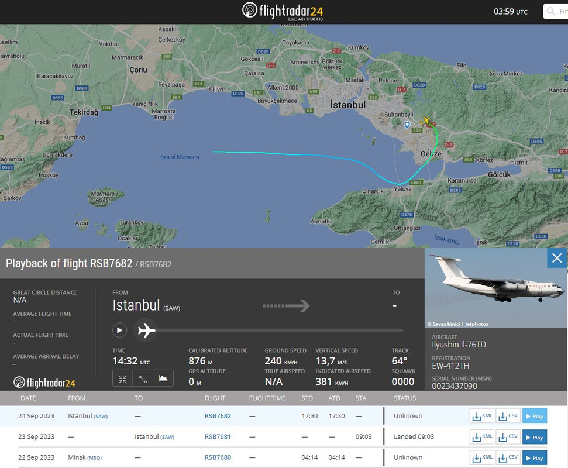Click the 14:32 UTC time value

tap(131, 361)
